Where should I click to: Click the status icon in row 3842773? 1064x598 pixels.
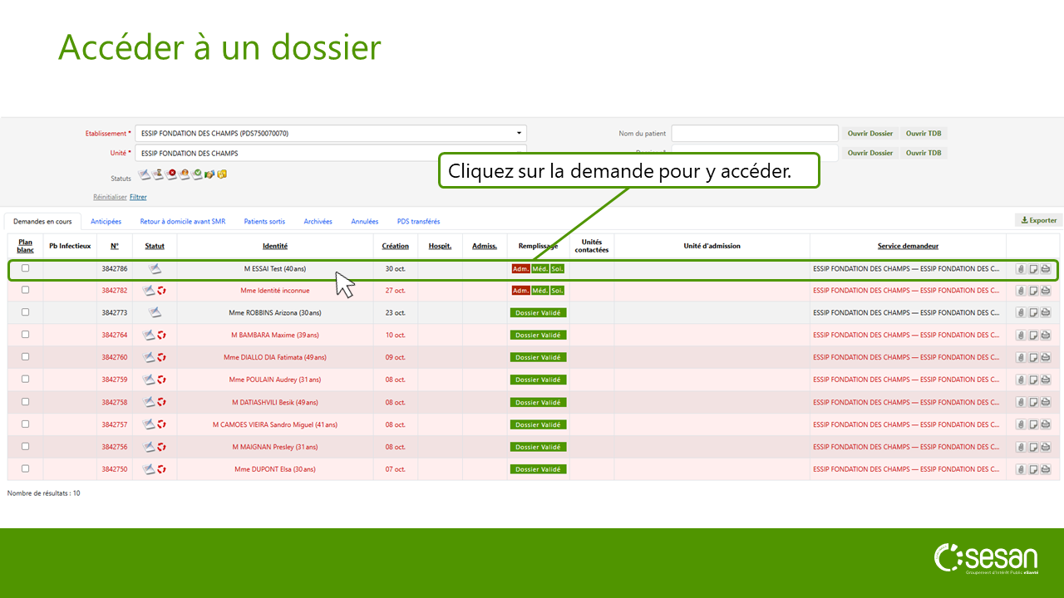click(155, 312)
